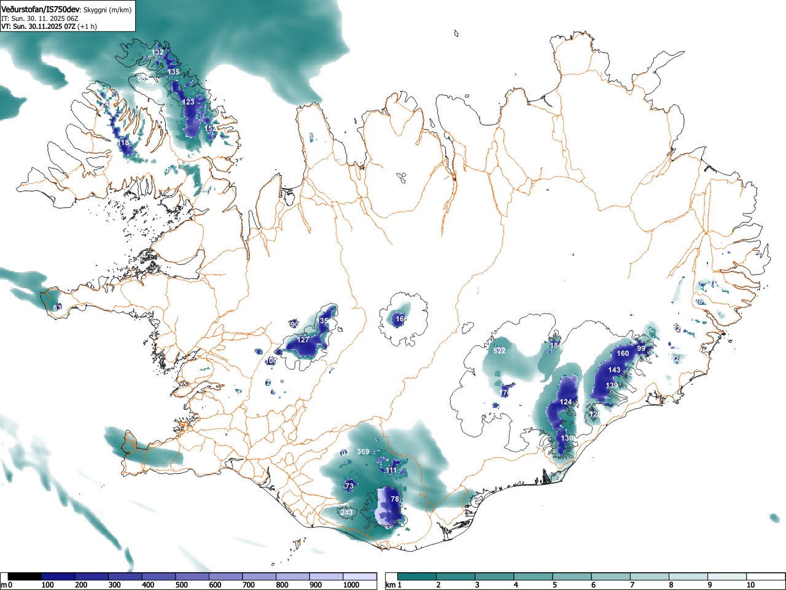Select the legend swatch between 700 and 800 m
Viewport: 786px width, 590px height.
[260, 576]
